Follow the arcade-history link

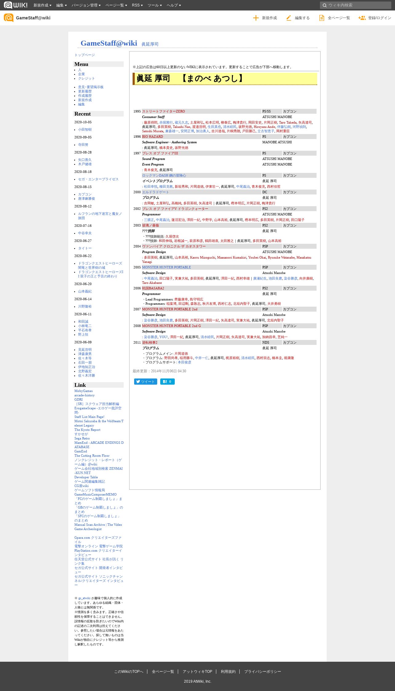click(x=84, y=395)
